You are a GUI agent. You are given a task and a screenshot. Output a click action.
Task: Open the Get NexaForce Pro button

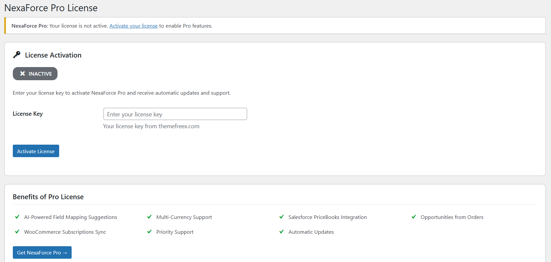(42, 252)
